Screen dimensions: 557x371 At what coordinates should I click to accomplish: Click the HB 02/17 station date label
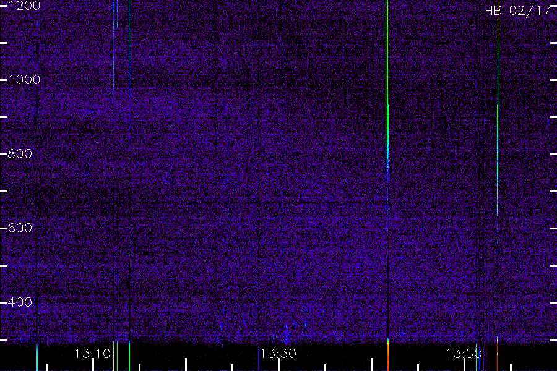518,11
